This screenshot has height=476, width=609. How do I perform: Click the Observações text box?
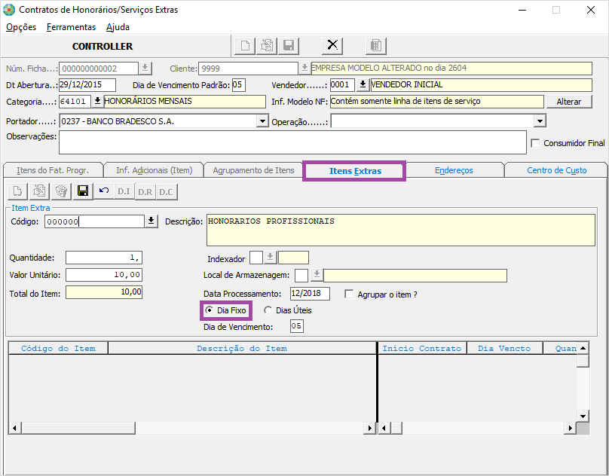[293, 142]
